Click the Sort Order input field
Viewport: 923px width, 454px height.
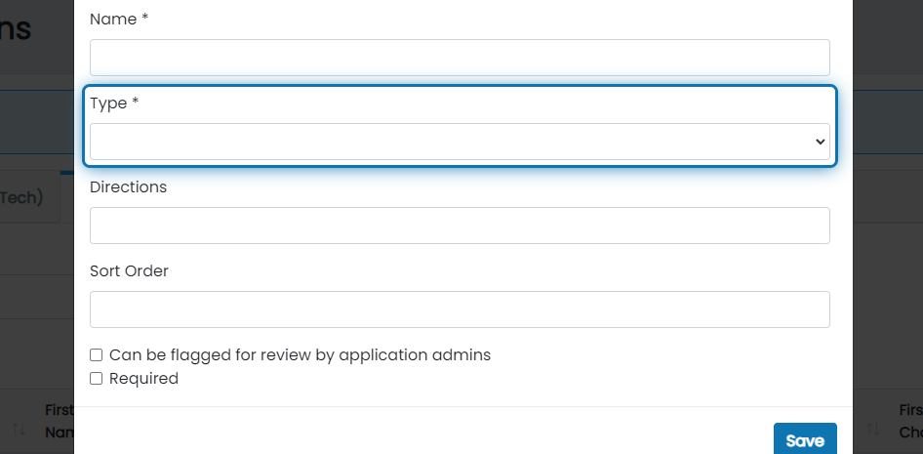click(x=460, y=310)
